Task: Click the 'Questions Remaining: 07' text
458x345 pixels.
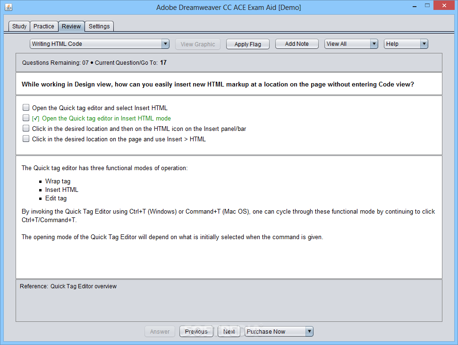Action: [x=55, y=62]
